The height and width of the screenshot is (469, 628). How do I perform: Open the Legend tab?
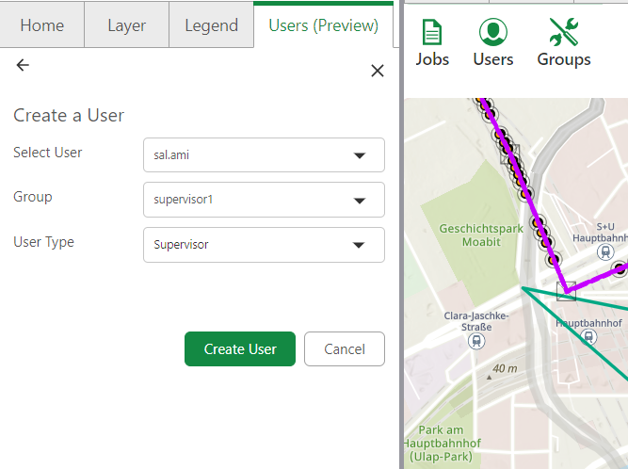[211, 25]
